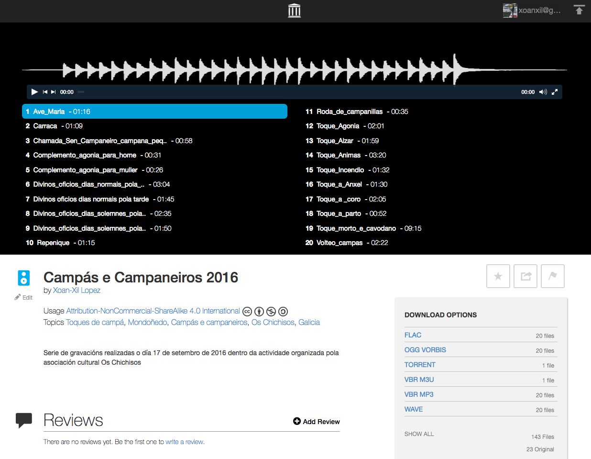This screenshot has width=591, height=459.
Task: Click the Edit pencil link
Action: [24, 297]
